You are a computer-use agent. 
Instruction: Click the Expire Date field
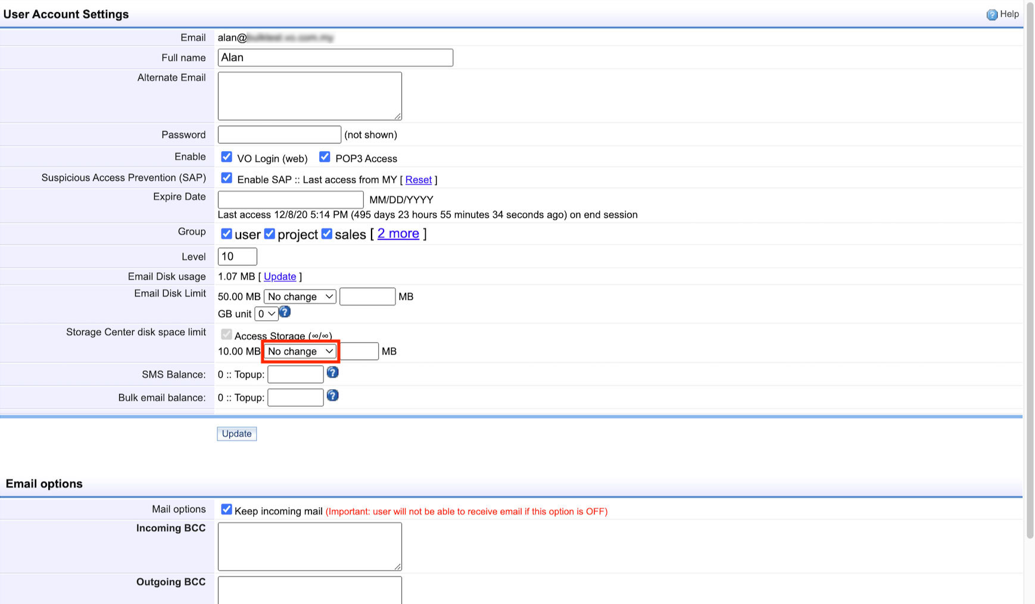pos(291,200)
